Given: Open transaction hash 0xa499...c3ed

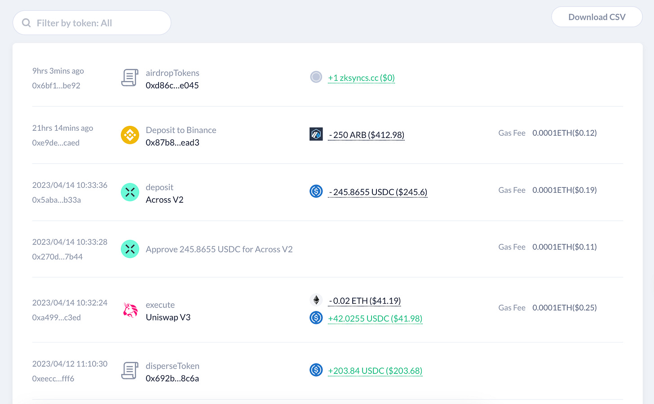Looking at the screenshot, I should 57,317.
